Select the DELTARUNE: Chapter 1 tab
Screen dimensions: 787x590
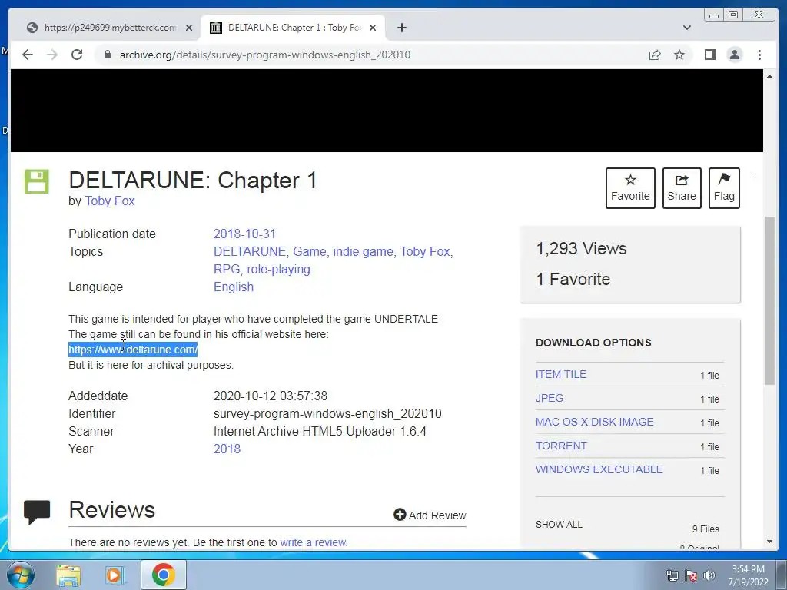[x=293, y=28]
